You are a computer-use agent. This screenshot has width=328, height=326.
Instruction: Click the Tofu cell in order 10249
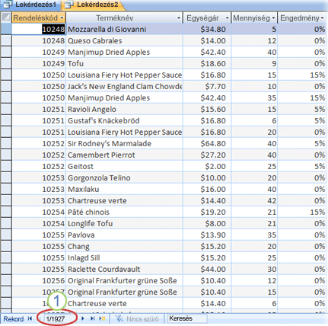pos(124,63)
